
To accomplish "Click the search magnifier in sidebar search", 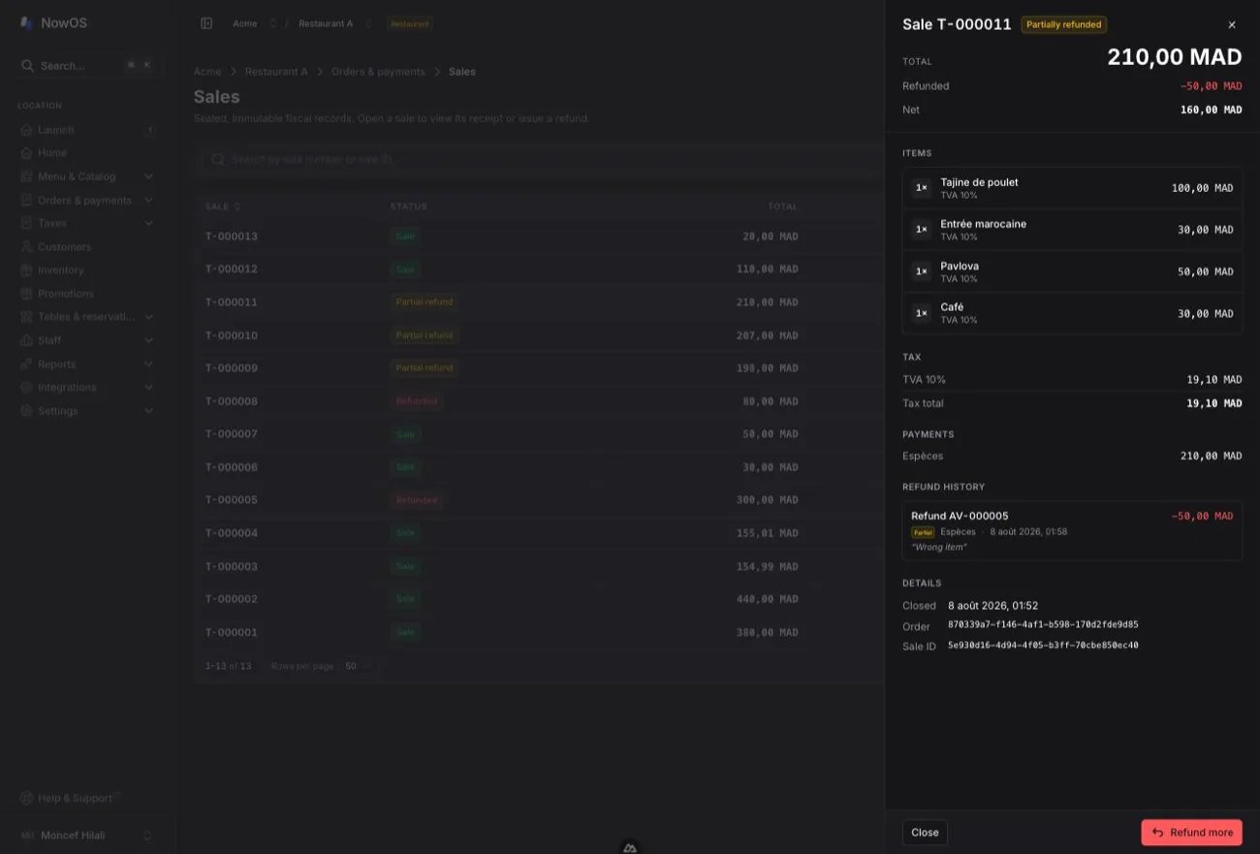I will point(28,66).
